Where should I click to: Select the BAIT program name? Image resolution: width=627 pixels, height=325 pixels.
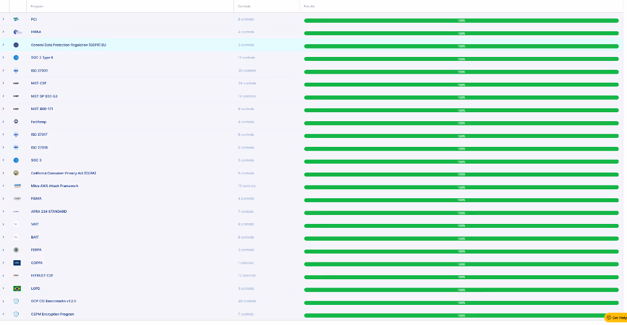pos(35,237)
